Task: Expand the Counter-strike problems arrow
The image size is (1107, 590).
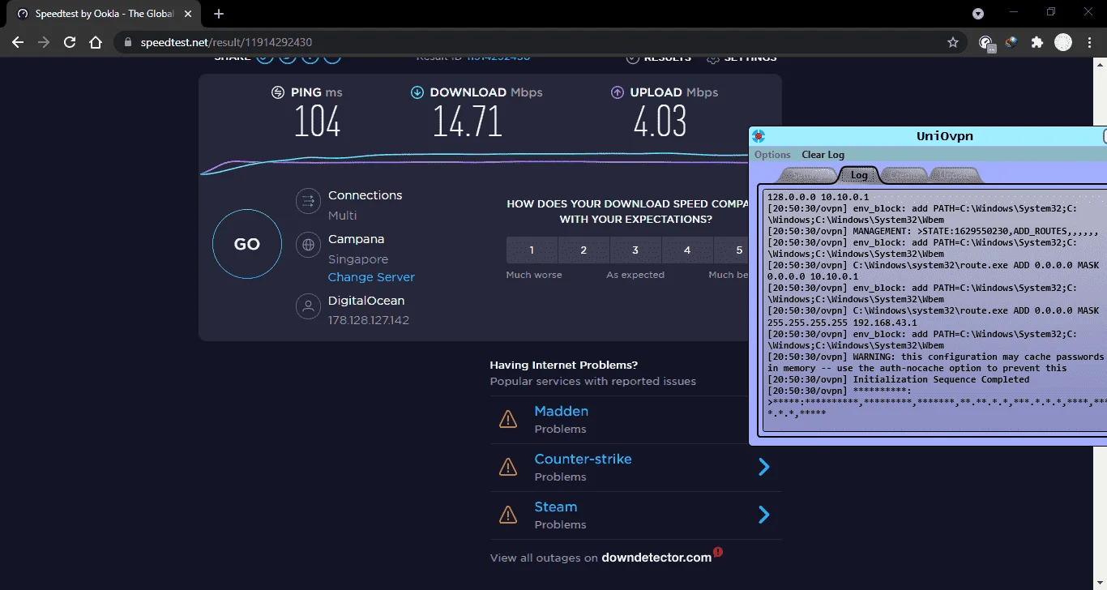Action: (763, 467)
